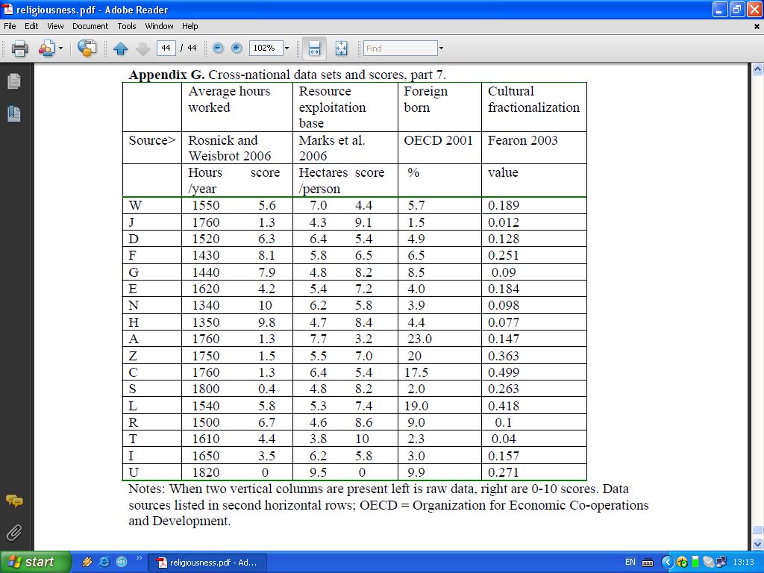The height and width of the screenshot is (573, 764).
Task: Open the Document menu
Action: [90, 26]
